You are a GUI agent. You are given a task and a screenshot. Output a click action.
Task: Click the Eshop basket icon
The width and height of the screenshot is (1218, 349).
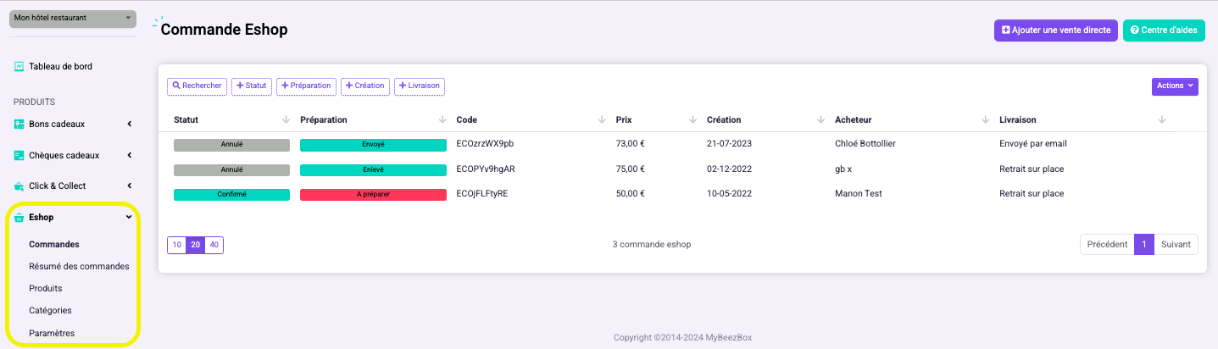[19, 218]
